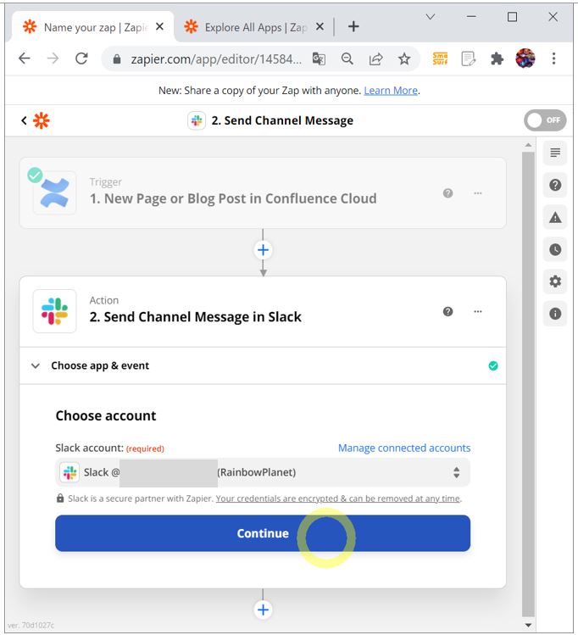Open the Learn More link
The image size is (578, 635).
[x=391, y=91]
